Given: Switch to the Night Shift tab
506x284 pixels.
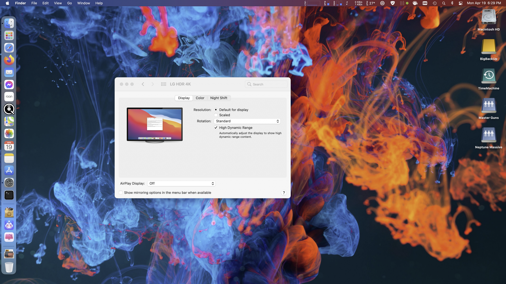Looking at the screenshot, I should [x=219, y=98].
